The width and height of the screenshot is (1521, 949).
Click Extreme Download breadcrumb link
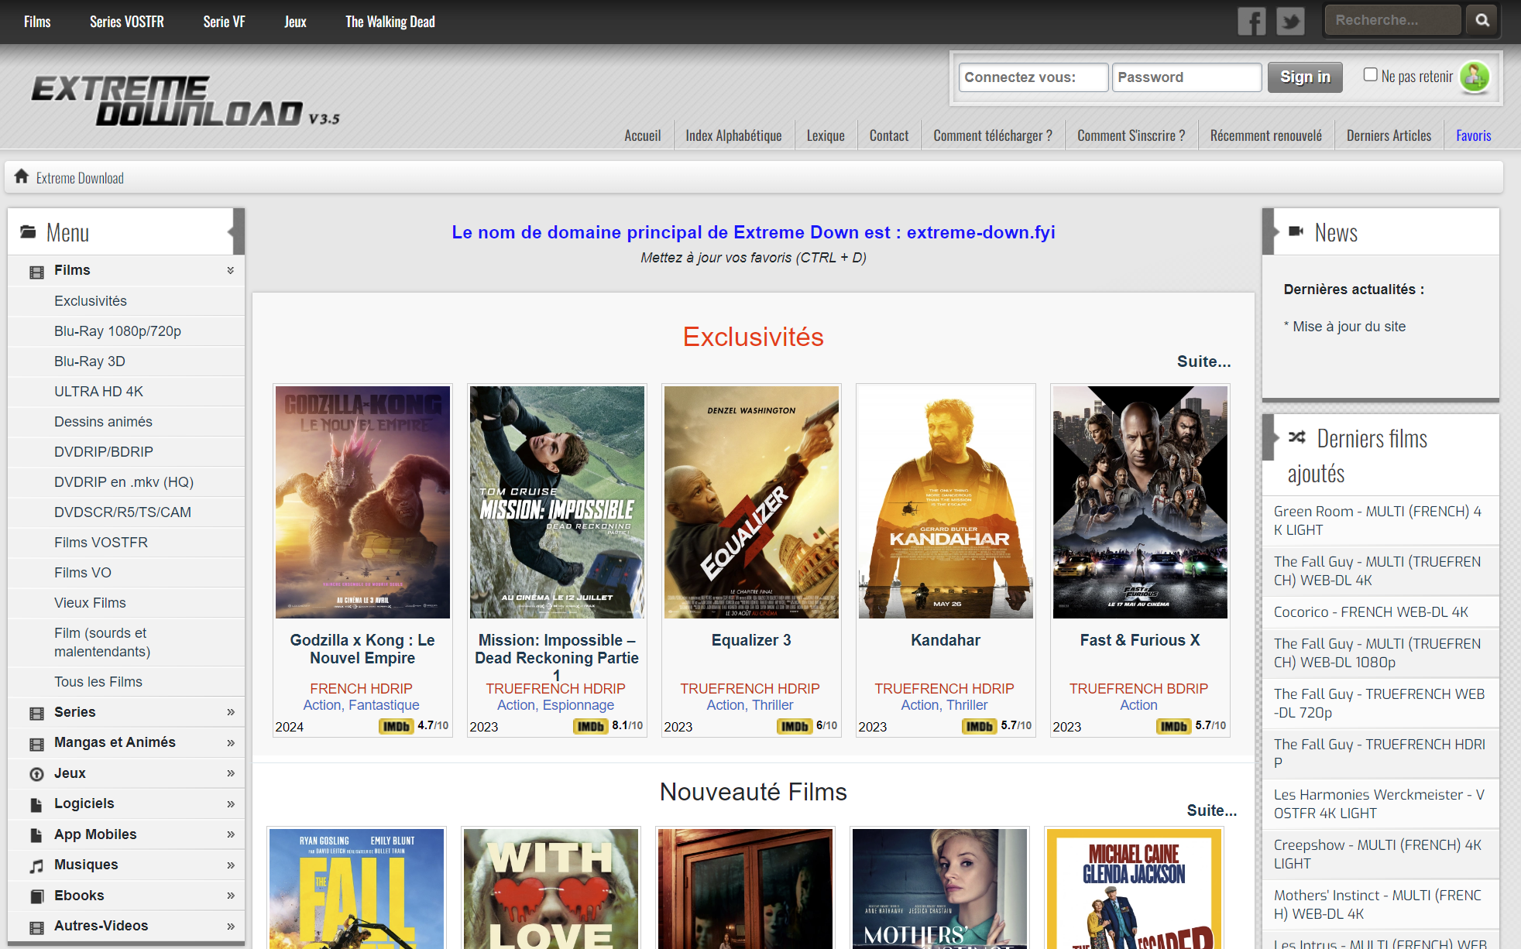pos(80,178)
